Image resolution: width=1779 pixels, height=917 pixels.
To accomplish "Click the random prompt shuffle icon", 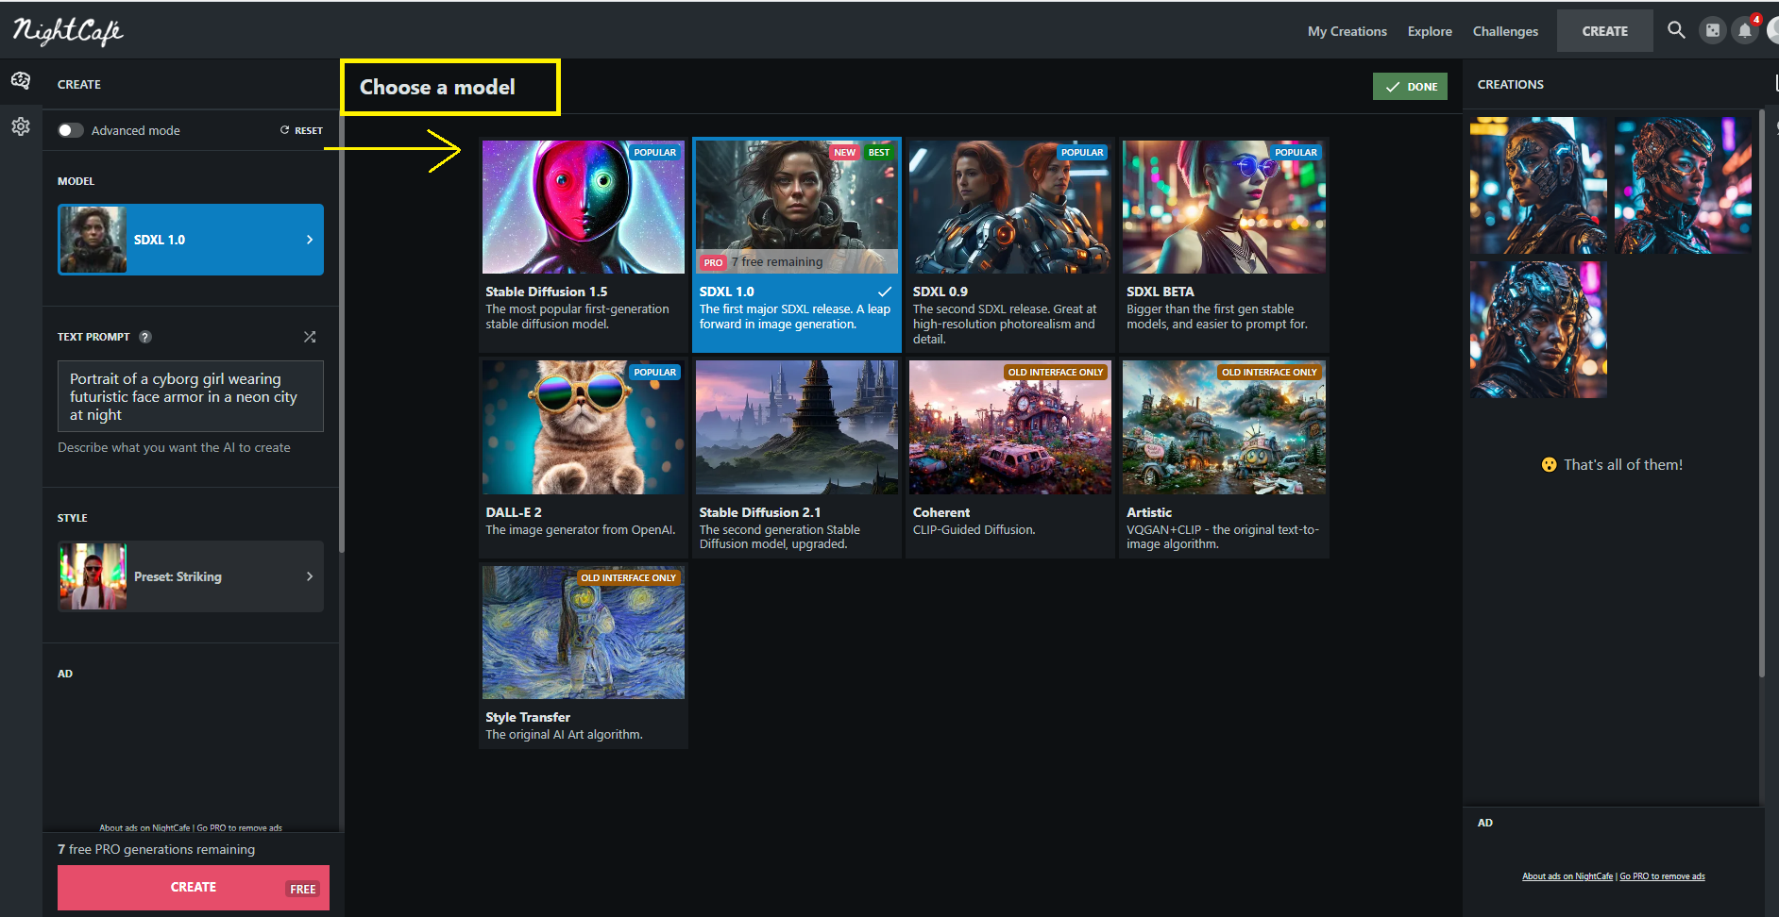I will [310, 337].
